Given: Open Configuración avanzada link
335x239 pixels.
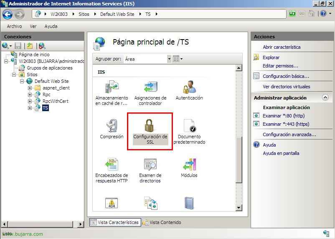Looking at the screenshot, I should coord(289,134).
